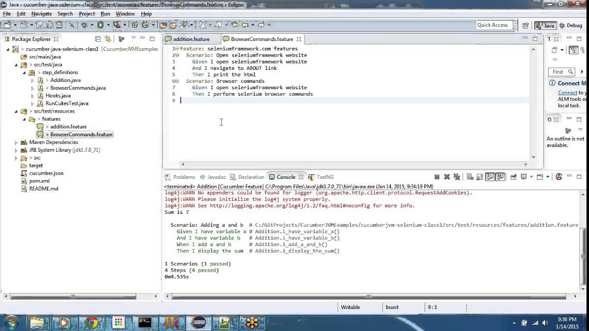Click the Find field in task list
Screen dimensions: 589x331
[561, 72]
